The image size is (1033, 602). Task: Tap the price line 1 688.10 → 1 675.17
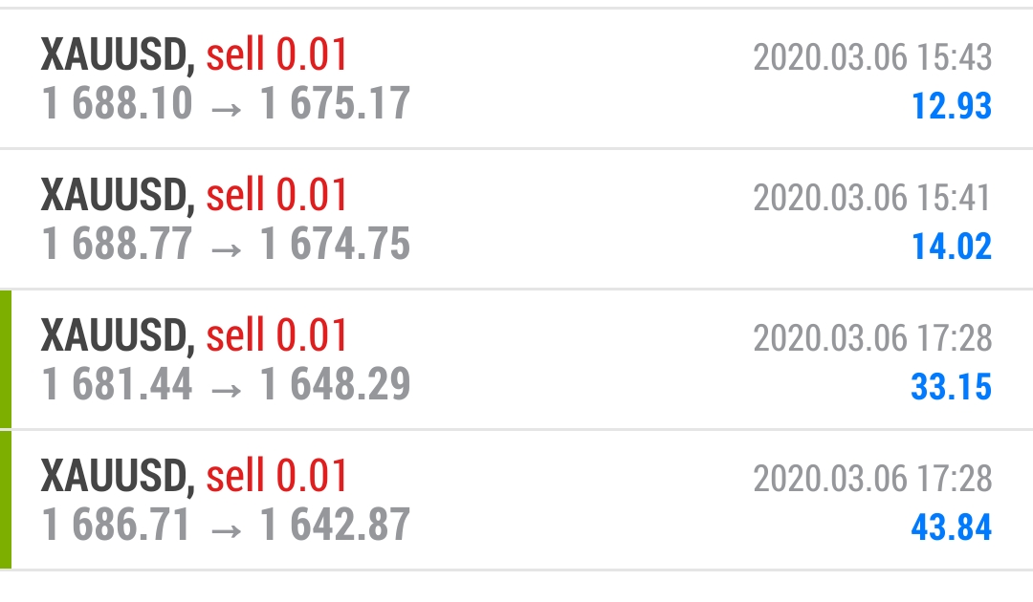point(226,103)
